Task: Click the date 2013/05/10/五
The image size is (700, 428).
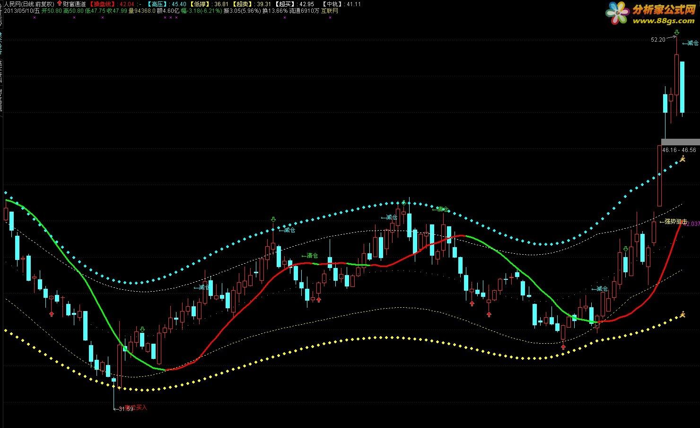Action: click(x=22, y=11)
